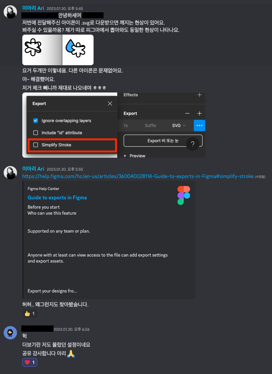Click the Export 비 또는 눈 button

click(163, 141)
